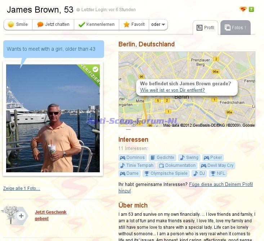
Task: Click the Berlin map area
Action: (187, 89)
